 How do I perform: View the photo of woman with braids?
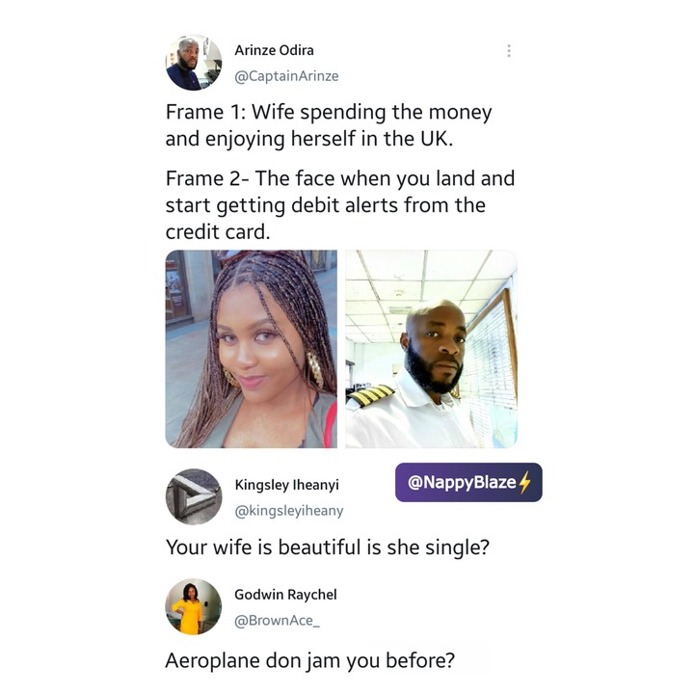[x=252, y=349]
